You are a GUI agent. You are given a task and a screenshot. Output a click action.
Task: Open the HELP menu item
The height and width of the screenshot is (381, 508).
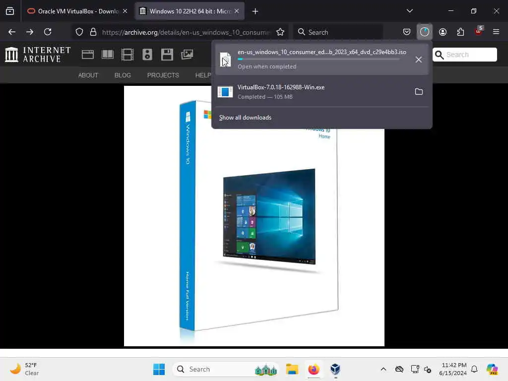click(203, 75)
